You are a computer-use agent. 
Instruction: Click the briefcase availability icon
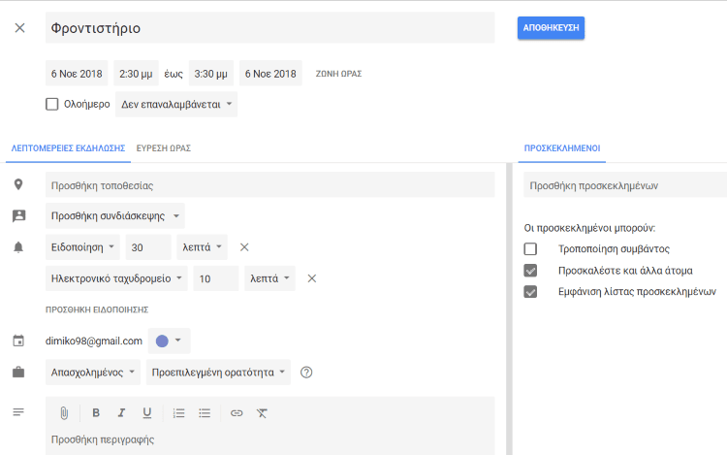pos(18,372)
